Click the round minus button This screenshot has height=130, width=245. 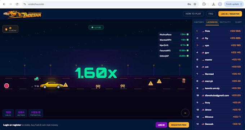click(185, 113)
